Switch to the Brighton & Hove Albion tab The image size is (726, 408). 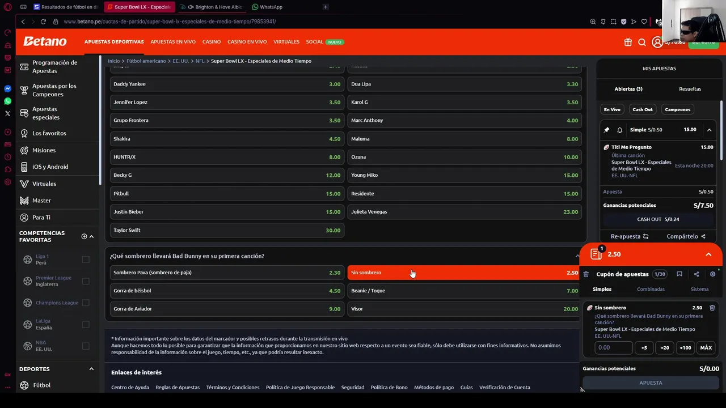213,7
